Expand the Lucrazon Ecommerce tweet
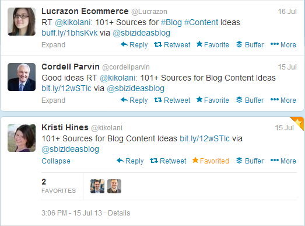 (x=53, y=45)
